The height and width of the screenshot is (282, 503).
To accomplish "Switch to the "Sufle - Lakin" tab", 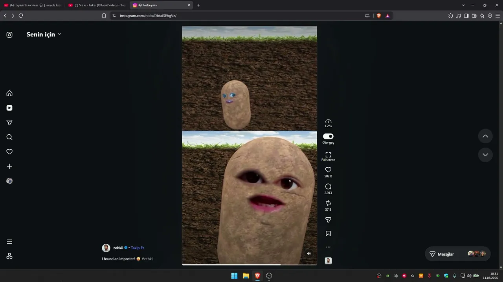I will (97, 5).
